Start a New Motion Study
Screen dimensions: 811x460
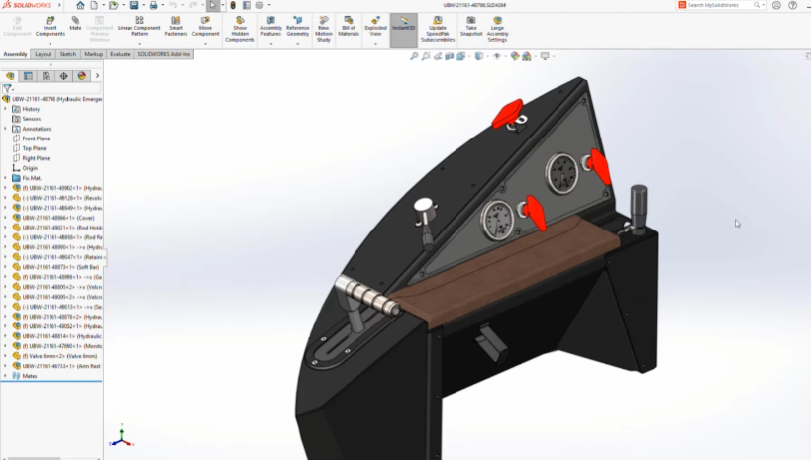(323, 30)
